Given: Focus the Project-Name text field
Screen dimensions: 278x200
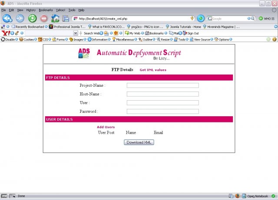Looking at the screenshot, I should click(x=162, y=85).
